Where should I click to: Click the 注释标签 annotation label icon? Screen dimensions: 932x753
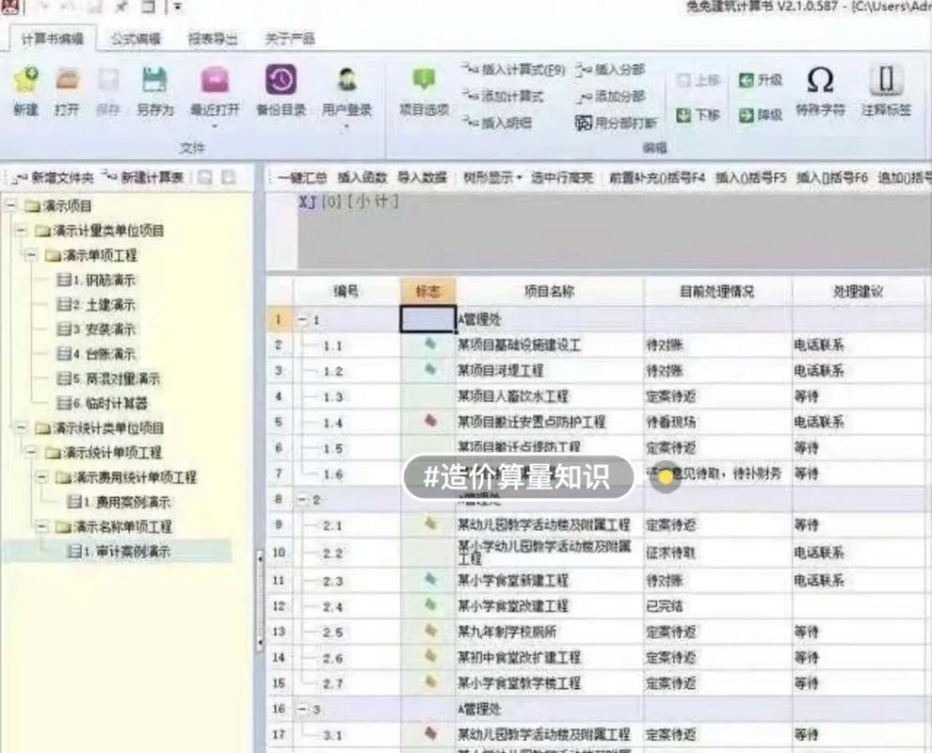(x=886, y=80)
